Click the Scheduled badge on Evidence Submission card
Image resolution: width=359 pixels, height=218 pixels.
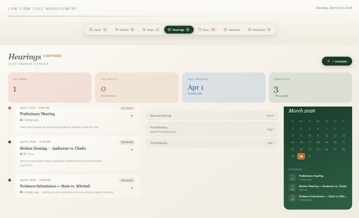pyautogui.click(x=127, y=180)
